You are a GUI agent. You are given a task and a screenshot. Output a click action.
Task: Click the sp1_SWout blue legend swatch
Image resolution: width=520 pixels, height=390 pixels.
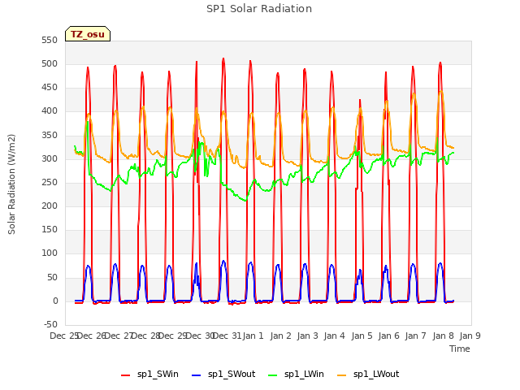click(x=197, y=375)
